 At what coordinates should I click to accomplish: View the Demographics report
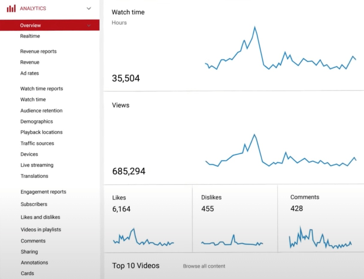pyautogui.click(x=37, y=122)
